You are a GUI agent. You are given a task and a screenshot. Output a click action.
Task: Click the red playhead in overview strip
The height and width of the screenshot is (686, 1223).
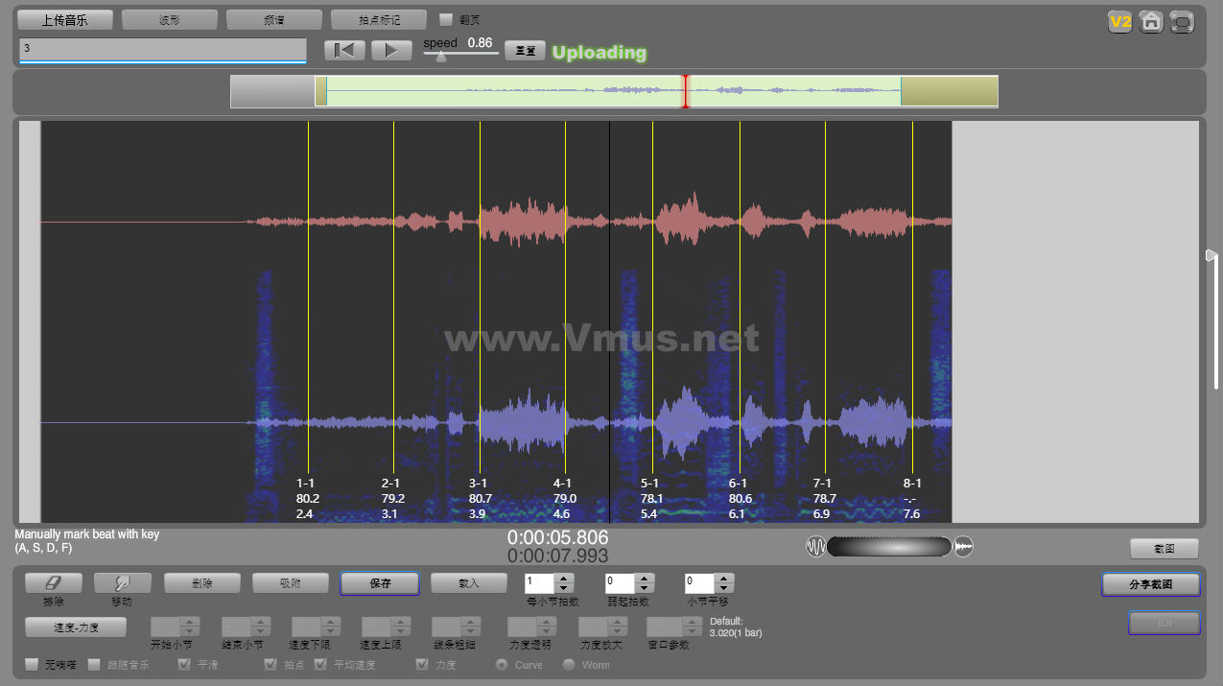[x=685, y=91]
